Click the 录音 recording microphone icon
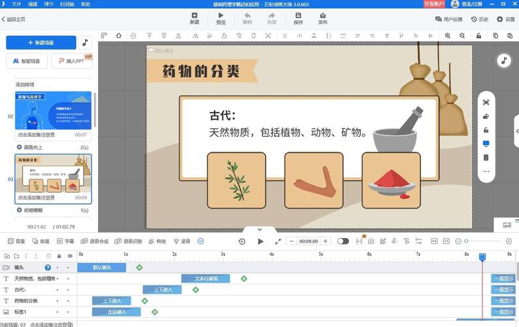The height and width of the screenshot is (327, 519). [x=182, y=241]
